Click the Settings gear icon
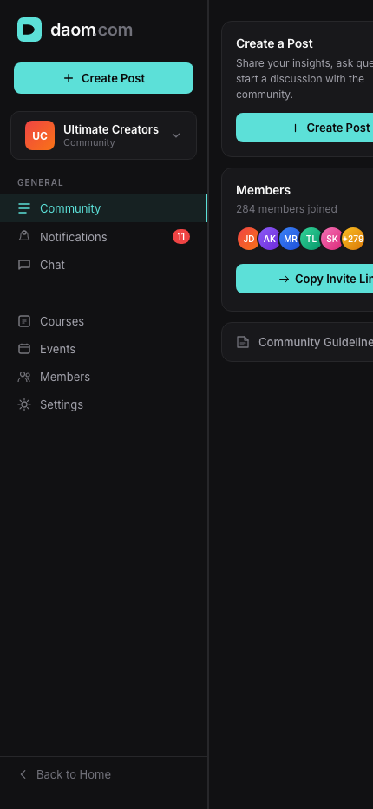Viewport: 373px width, 809px height. 24,404
